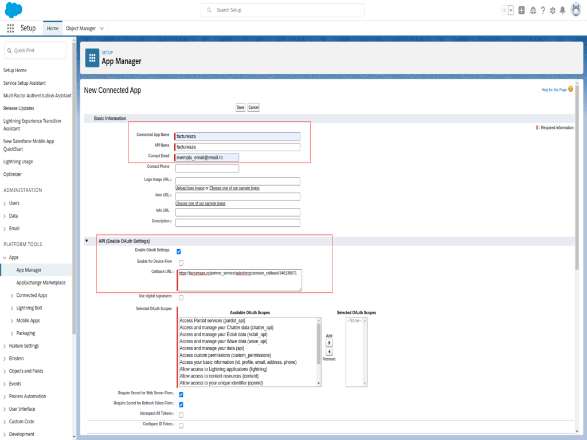Open Setup gear icon in the header
587x440 pixels.
[x=553, y=10]
